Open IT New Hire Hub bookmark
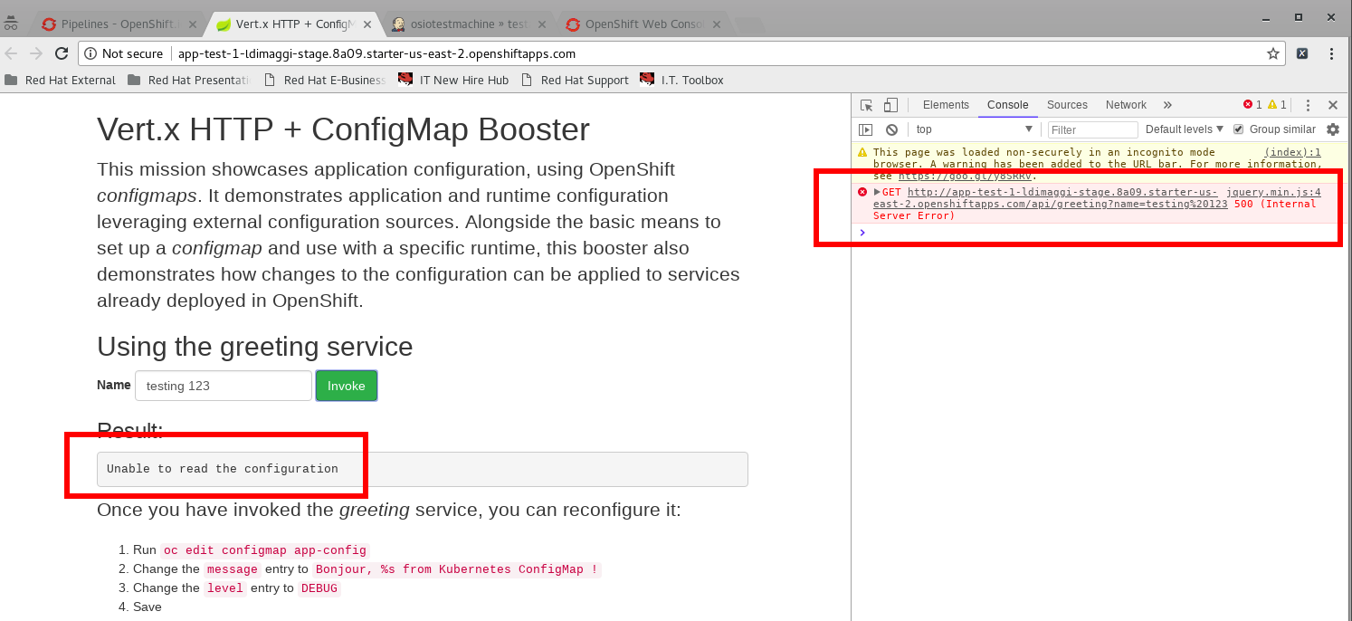Viewport: 1352px width, 621px height. (x=453, y=80)
